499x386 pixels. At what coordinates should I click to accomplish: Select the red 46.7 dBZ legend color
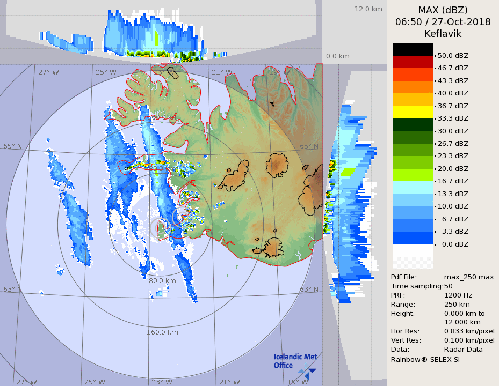coord(413,62)
